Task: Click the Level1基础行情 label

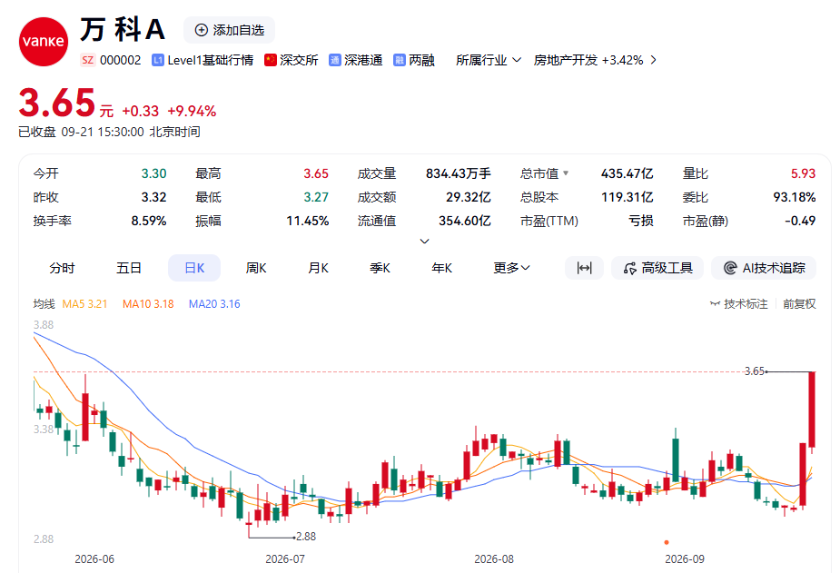Action: (x=210, y=60)
